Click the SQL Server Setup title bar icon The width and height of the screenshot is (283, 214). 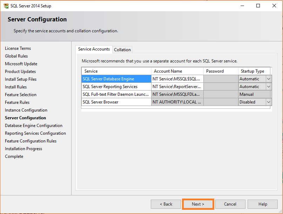click(6, 6)
